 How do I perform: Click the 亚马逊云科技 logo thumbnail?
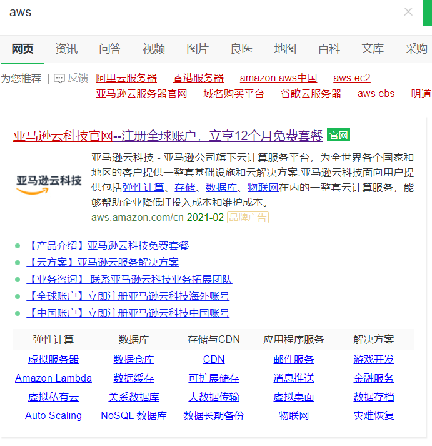pyautogui.click(x=49, y=185)
